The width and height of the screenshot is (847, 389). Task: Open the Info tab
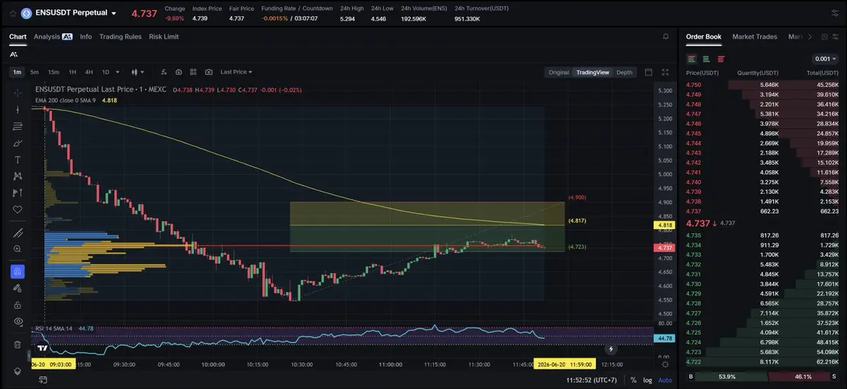[85, 37]
